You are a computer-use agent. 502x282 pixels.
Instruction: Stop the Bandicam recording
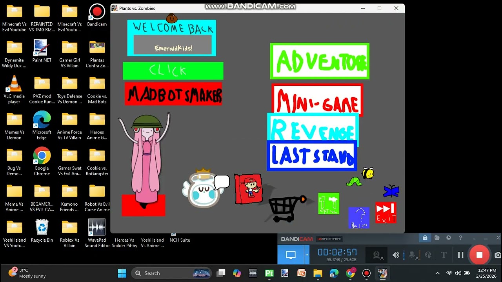(479, 255)
